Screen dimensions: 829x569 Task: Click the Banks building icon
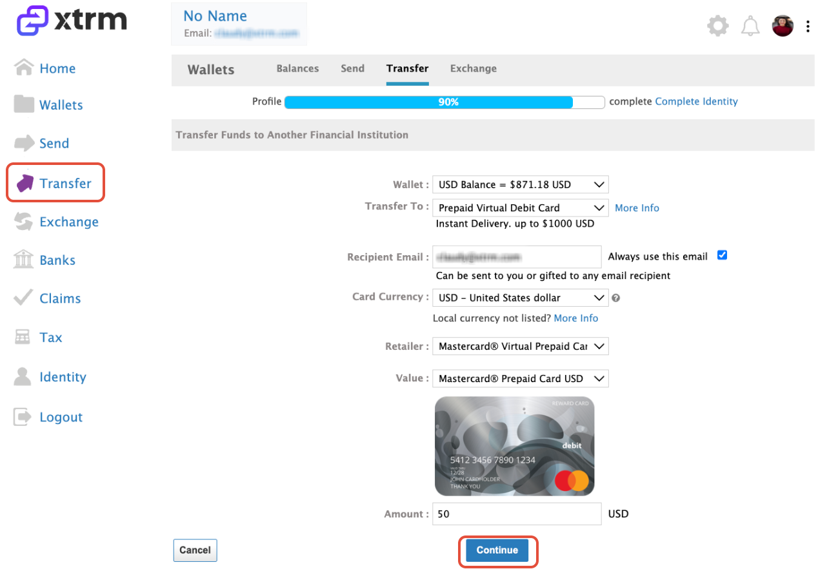coord(24,260)
